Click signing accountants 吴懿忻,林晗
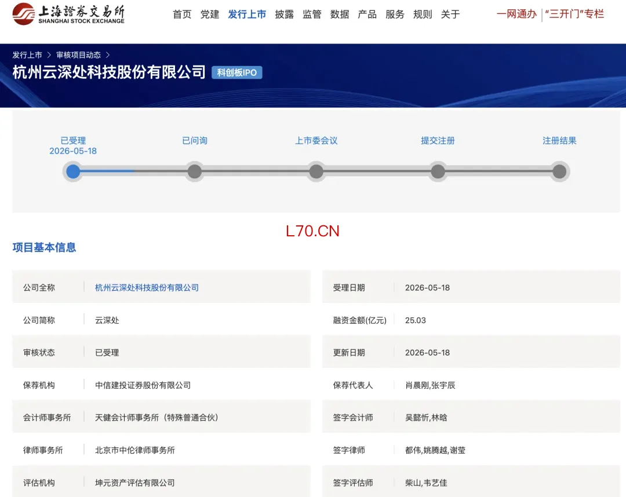The image size is (626, 497). (x=426, y=418)
